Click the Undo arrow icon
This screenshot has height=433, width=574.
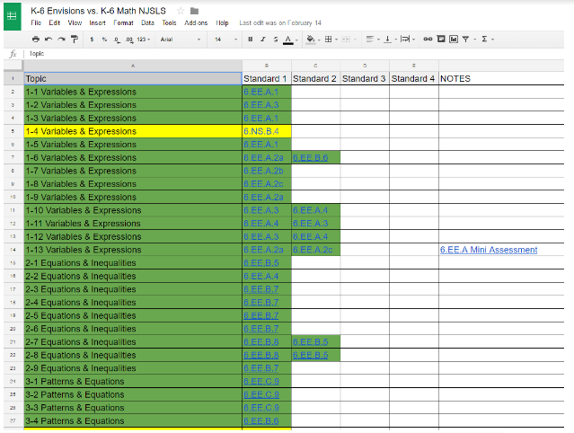point(48,40)
